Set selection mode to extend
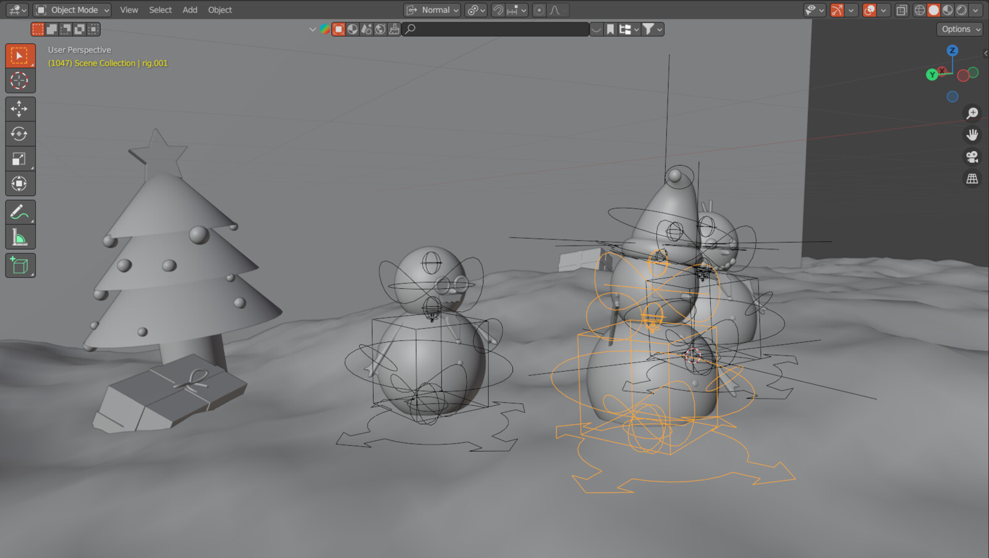 [x=52, y=29]
